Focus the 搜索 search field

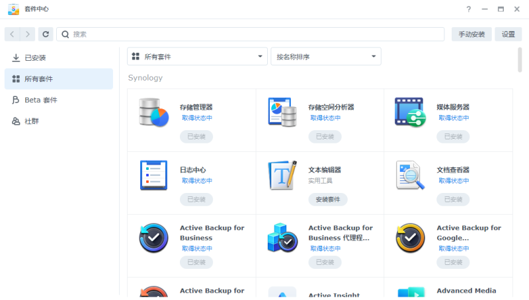[x=251, y=34]
